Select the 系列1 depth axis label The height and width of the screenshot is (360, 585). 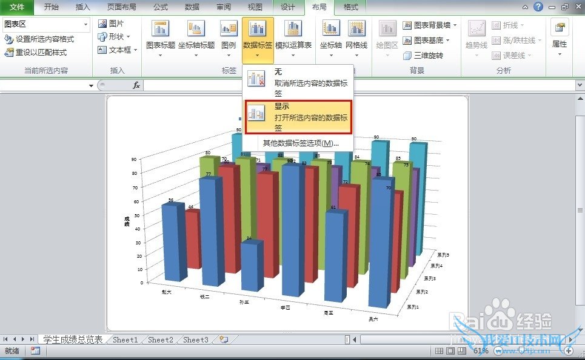tap(413, 307)
